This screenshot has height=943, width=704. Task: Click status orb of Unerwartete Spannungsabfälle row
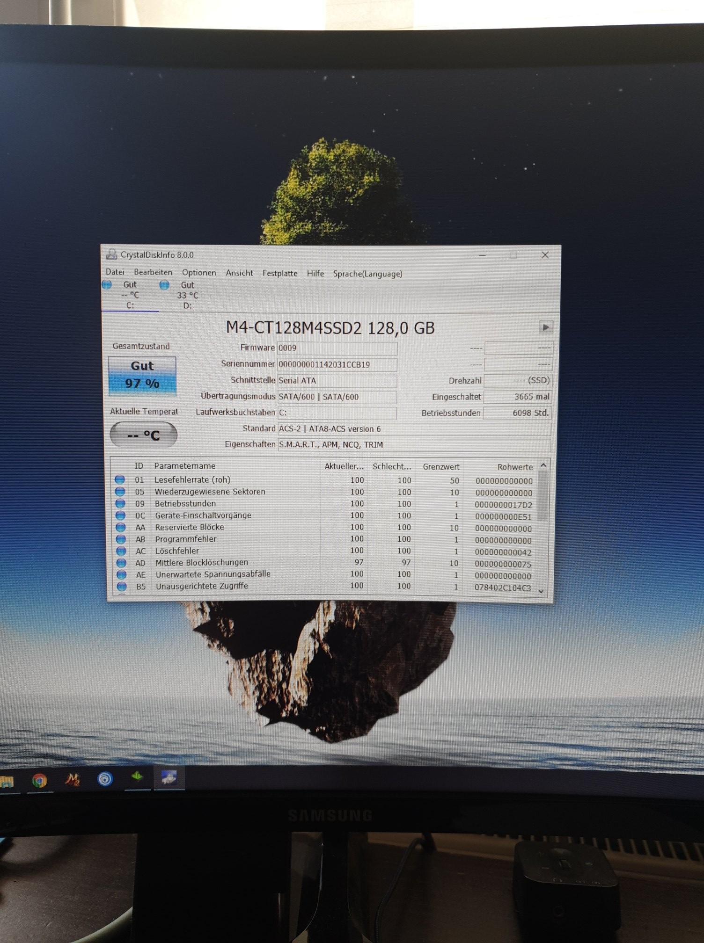click(x=122, y=574)
